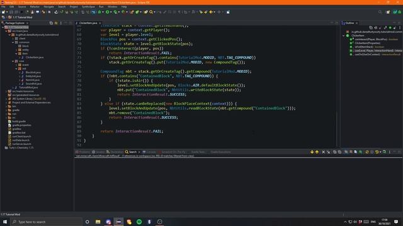Click Next Match down arrow in Search view
The height and width of the screenshot is (226, 403).
pyautogui.click(x=312, y=152)
